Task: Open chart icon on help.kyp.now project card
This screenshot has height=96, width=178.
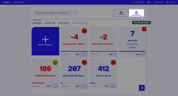Action: pos(81,54)
